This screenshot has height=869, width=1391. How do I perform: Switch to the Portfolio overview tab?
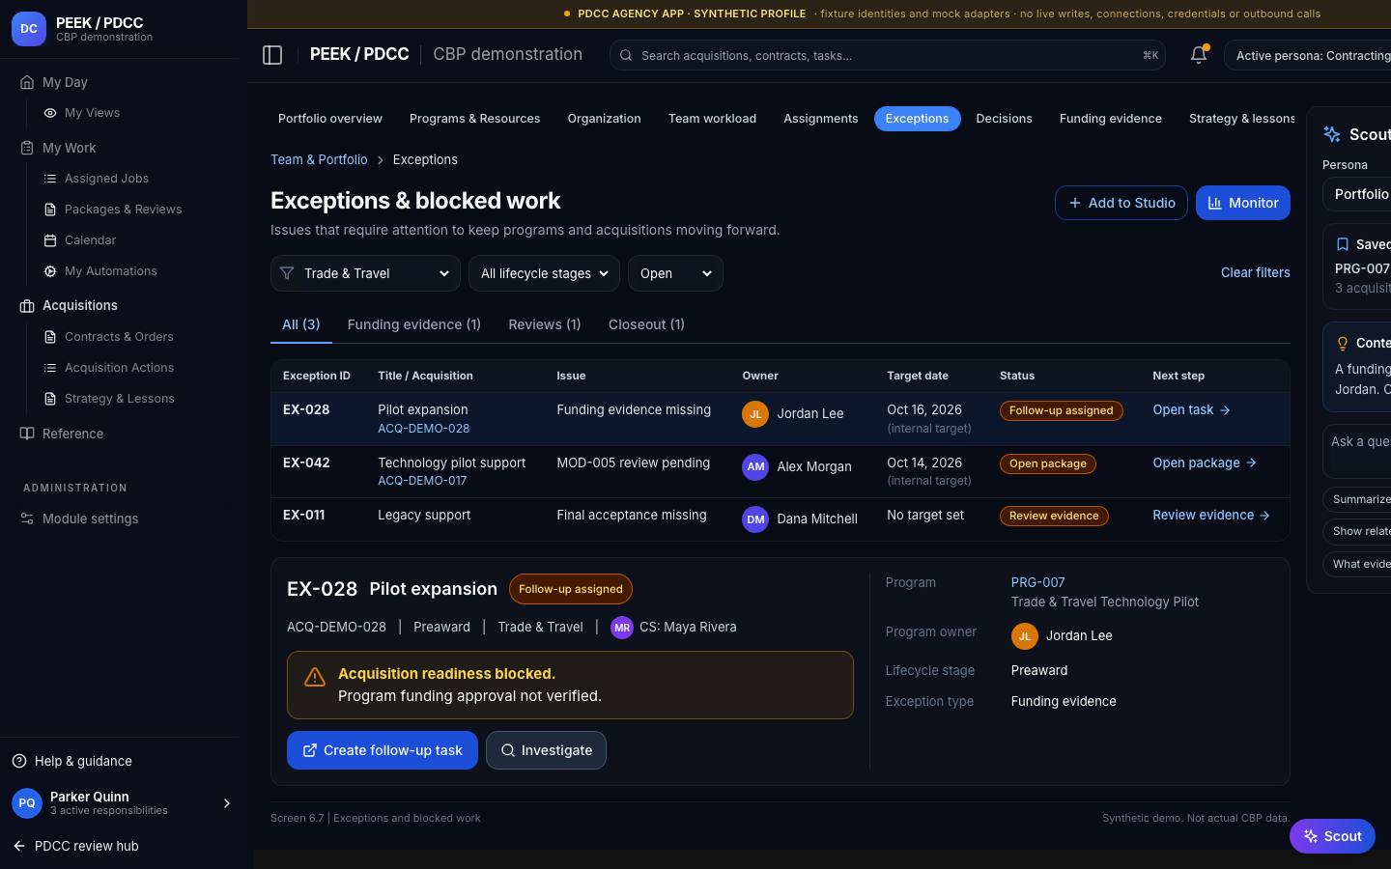330,119
